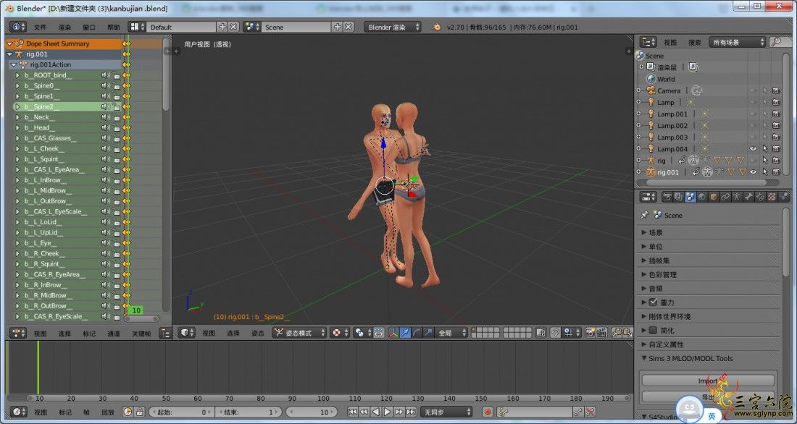Open the 文件 (File) menu
The height and width of the screenshot is (424, 797).
pyautogui.click(x=40, y=27)
